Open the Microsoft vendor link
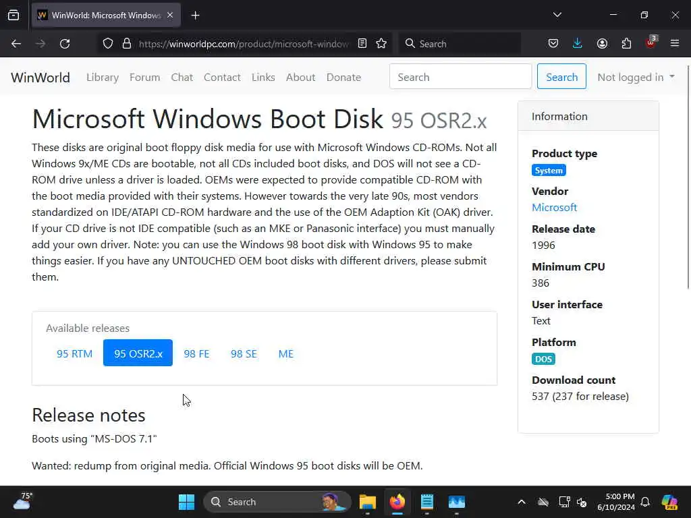The height and width of the screenshot is (518, 691). point(555,208)
